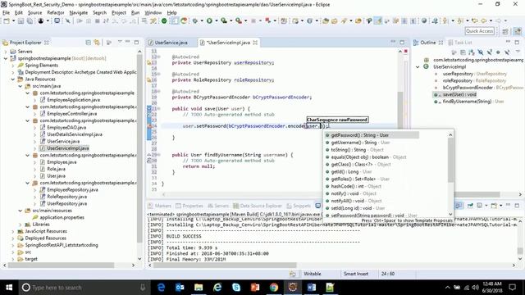Open the Navigate menu
Screen dimensions: 525x295
tap(79, 12)
